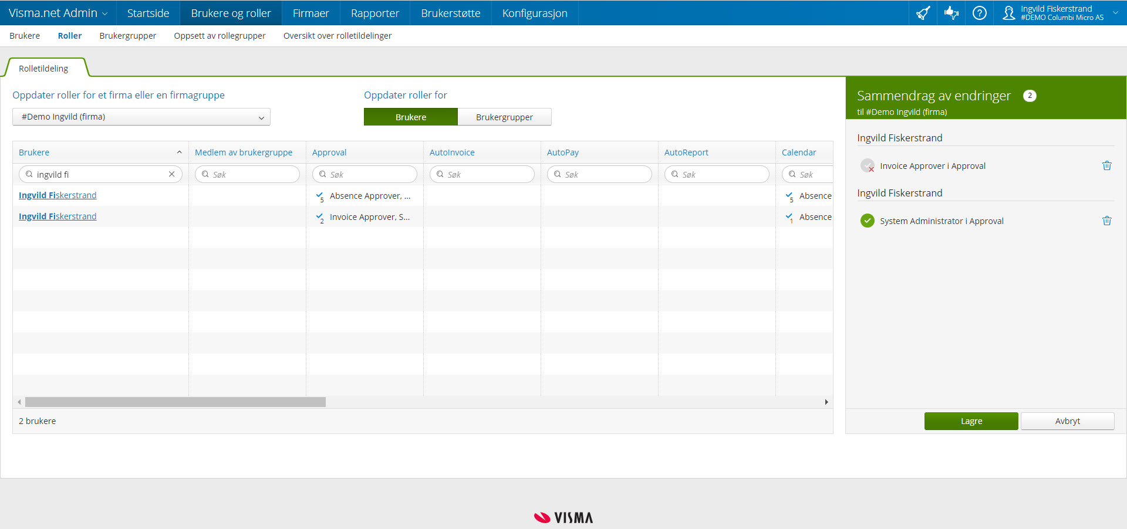Screen dimensions: 1127x529
Task: Focus the Medlem av brukergruppe search field
Action: (247, 174)
